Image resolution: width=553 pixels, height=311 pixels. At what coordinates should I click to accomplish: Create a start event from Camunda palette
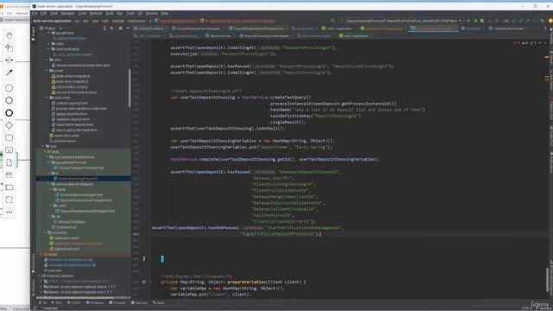pos(10,88)
